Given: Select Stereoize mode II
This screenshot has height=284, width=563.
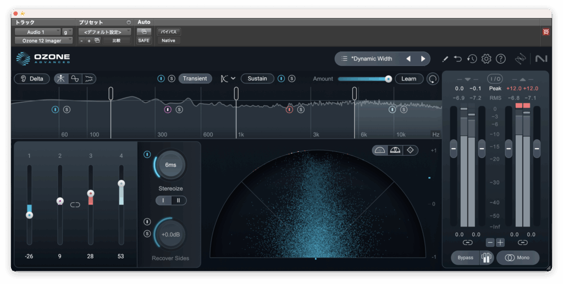Looking at the screenshot, I should pyautogui.click(x=178, y=201).
